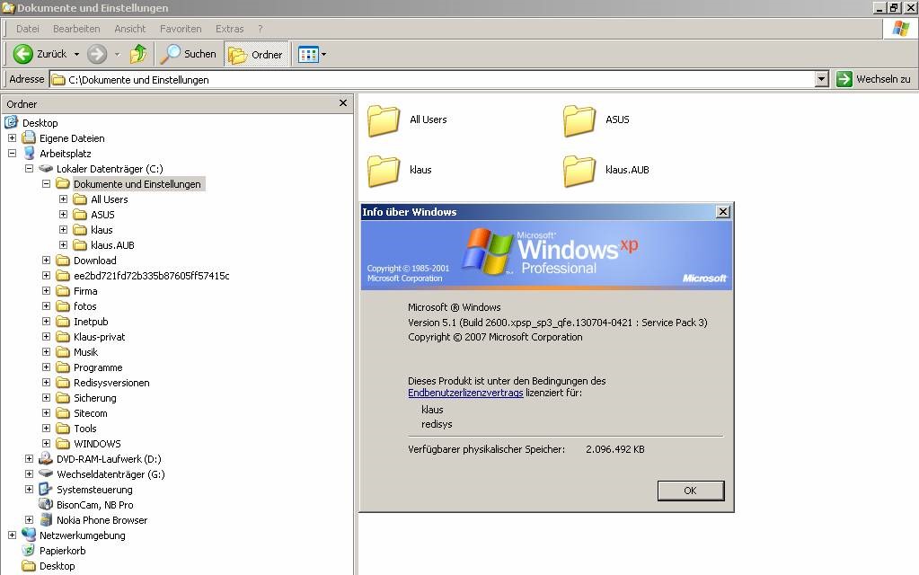Click the Windows flag logo throbber
Image resolution: width=919 pixels, height=575 pixels.
900,29
